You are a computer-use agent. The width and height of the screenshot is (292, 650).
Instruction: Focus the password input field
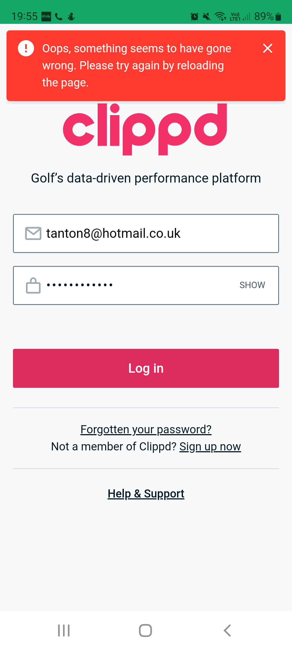pyautogui.click(x=141, y=285)
